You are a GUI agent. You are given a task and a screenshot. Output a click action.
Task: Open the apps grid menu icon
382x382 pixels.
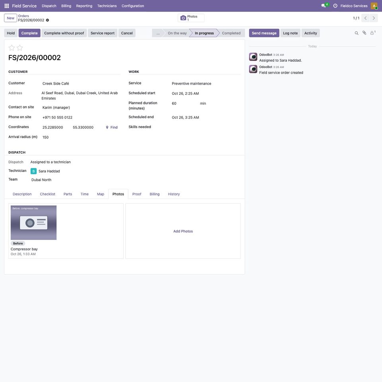(x=7, y=6)
